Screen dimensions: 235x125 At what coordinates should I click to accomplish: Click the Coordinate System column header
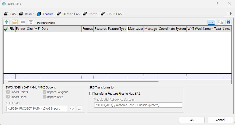[x=172, y=29]
